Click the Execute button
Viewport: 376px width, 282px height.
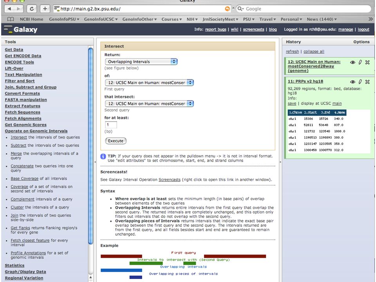(116, 141)
